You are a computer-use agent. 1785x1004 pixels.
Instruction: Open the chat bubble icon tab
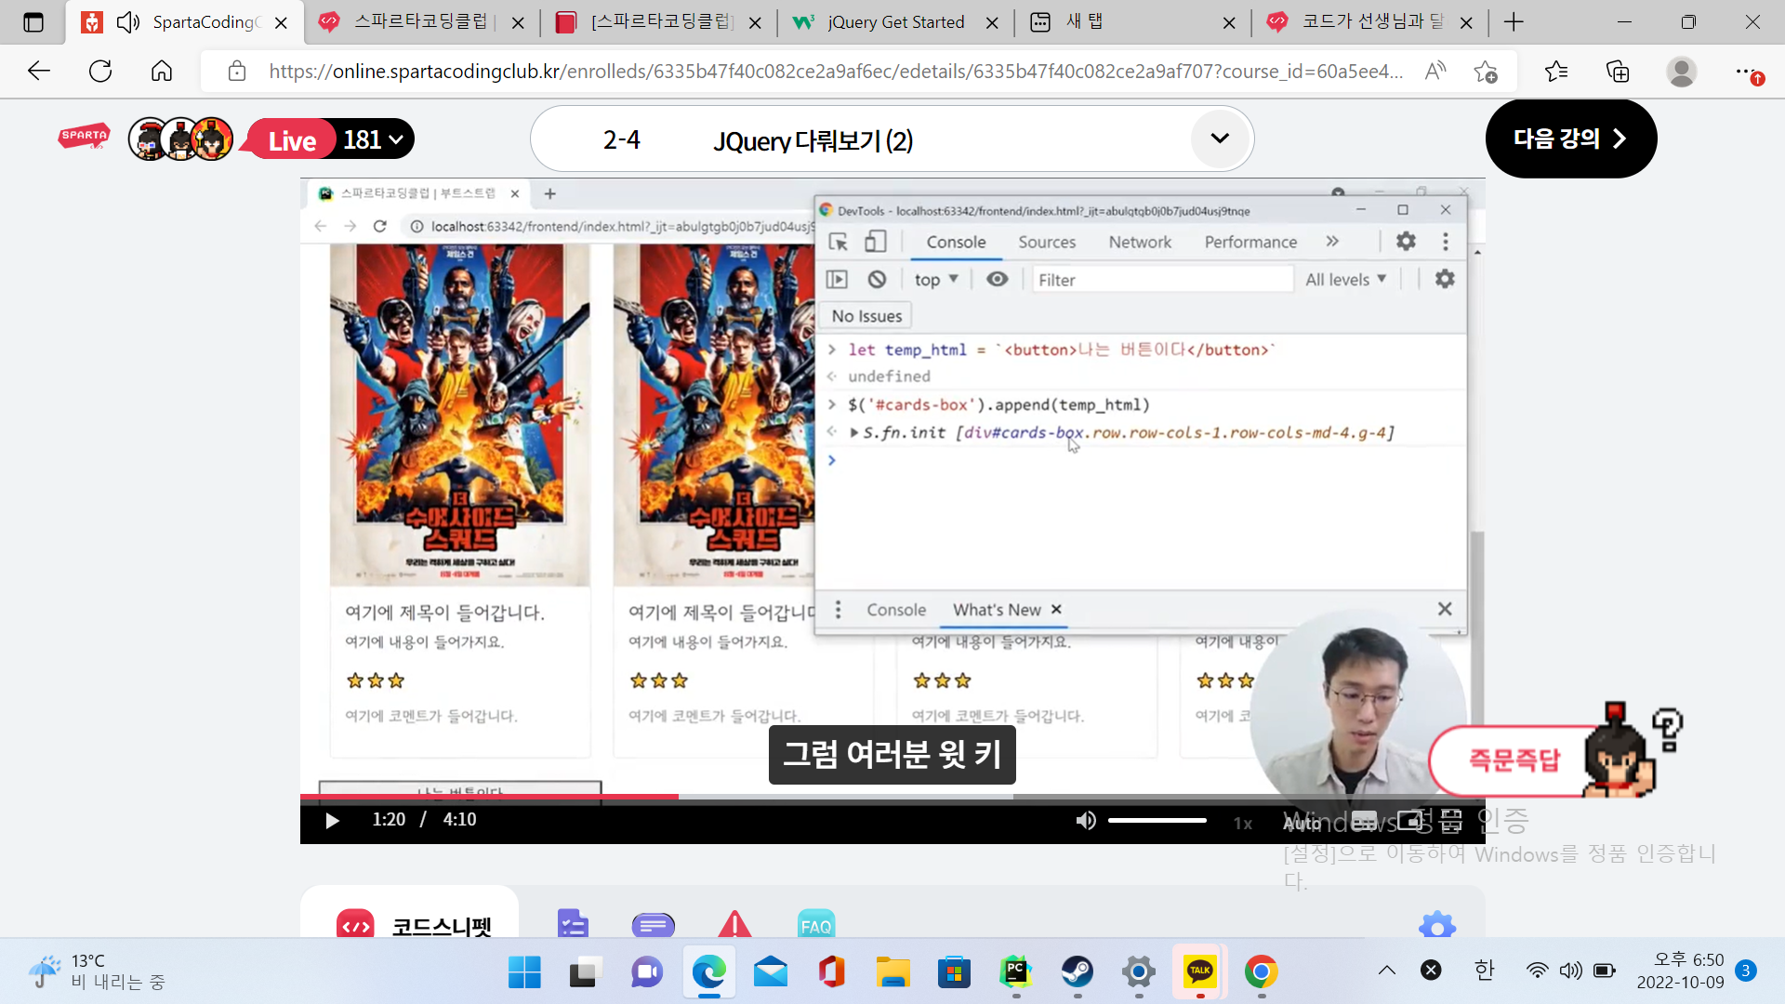click(x=654, y=925)
